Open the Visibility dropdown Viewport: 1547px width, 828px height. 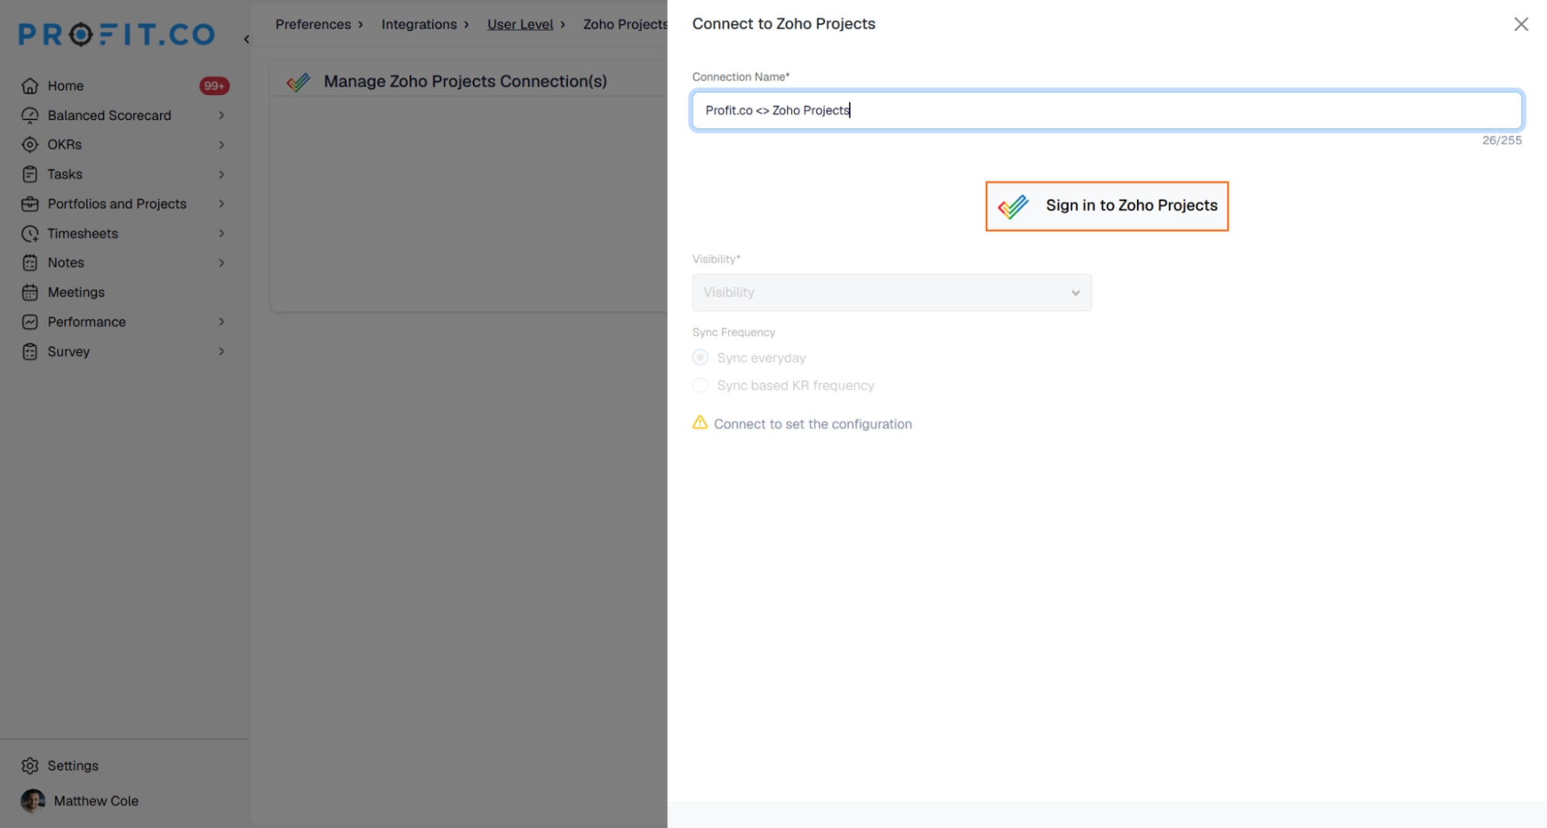tap(892, 293)
